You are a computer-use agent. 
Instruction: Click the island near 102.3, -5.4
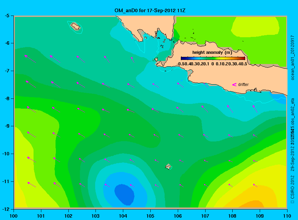click(x=76, y=26)
